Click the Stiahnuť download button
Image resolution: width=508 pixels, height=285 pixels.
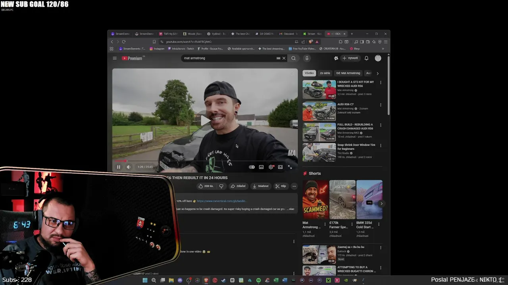tap(260, 186)
